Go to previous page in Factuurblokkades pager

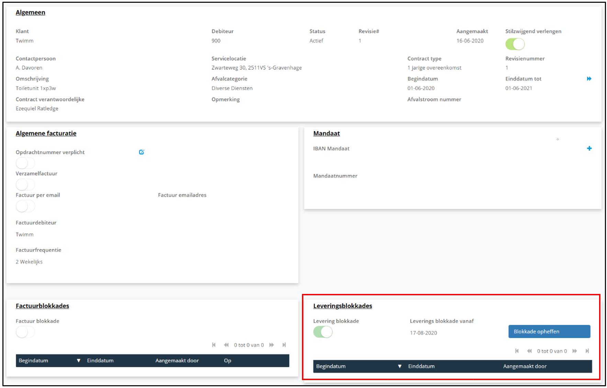[226, 345]
